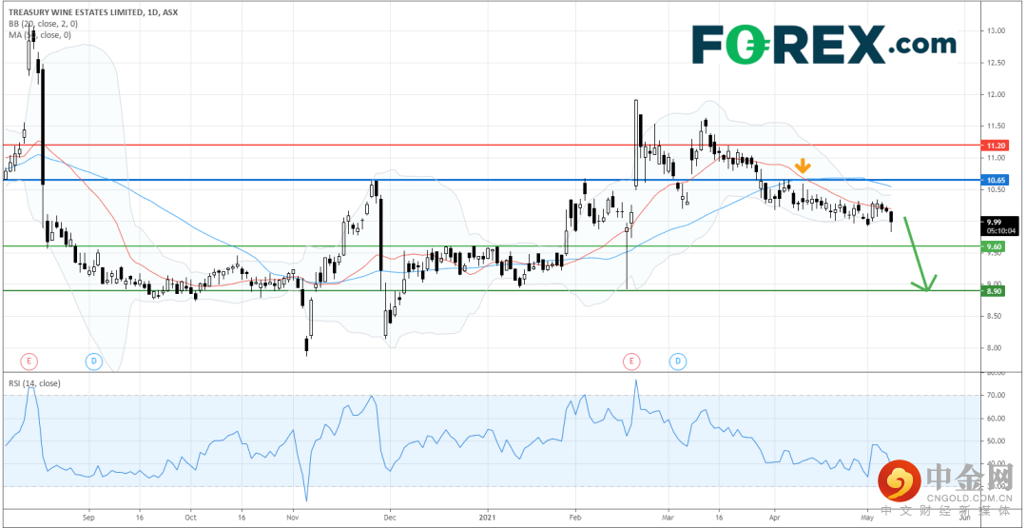Click May on the time axis

(x=867, y=517)
